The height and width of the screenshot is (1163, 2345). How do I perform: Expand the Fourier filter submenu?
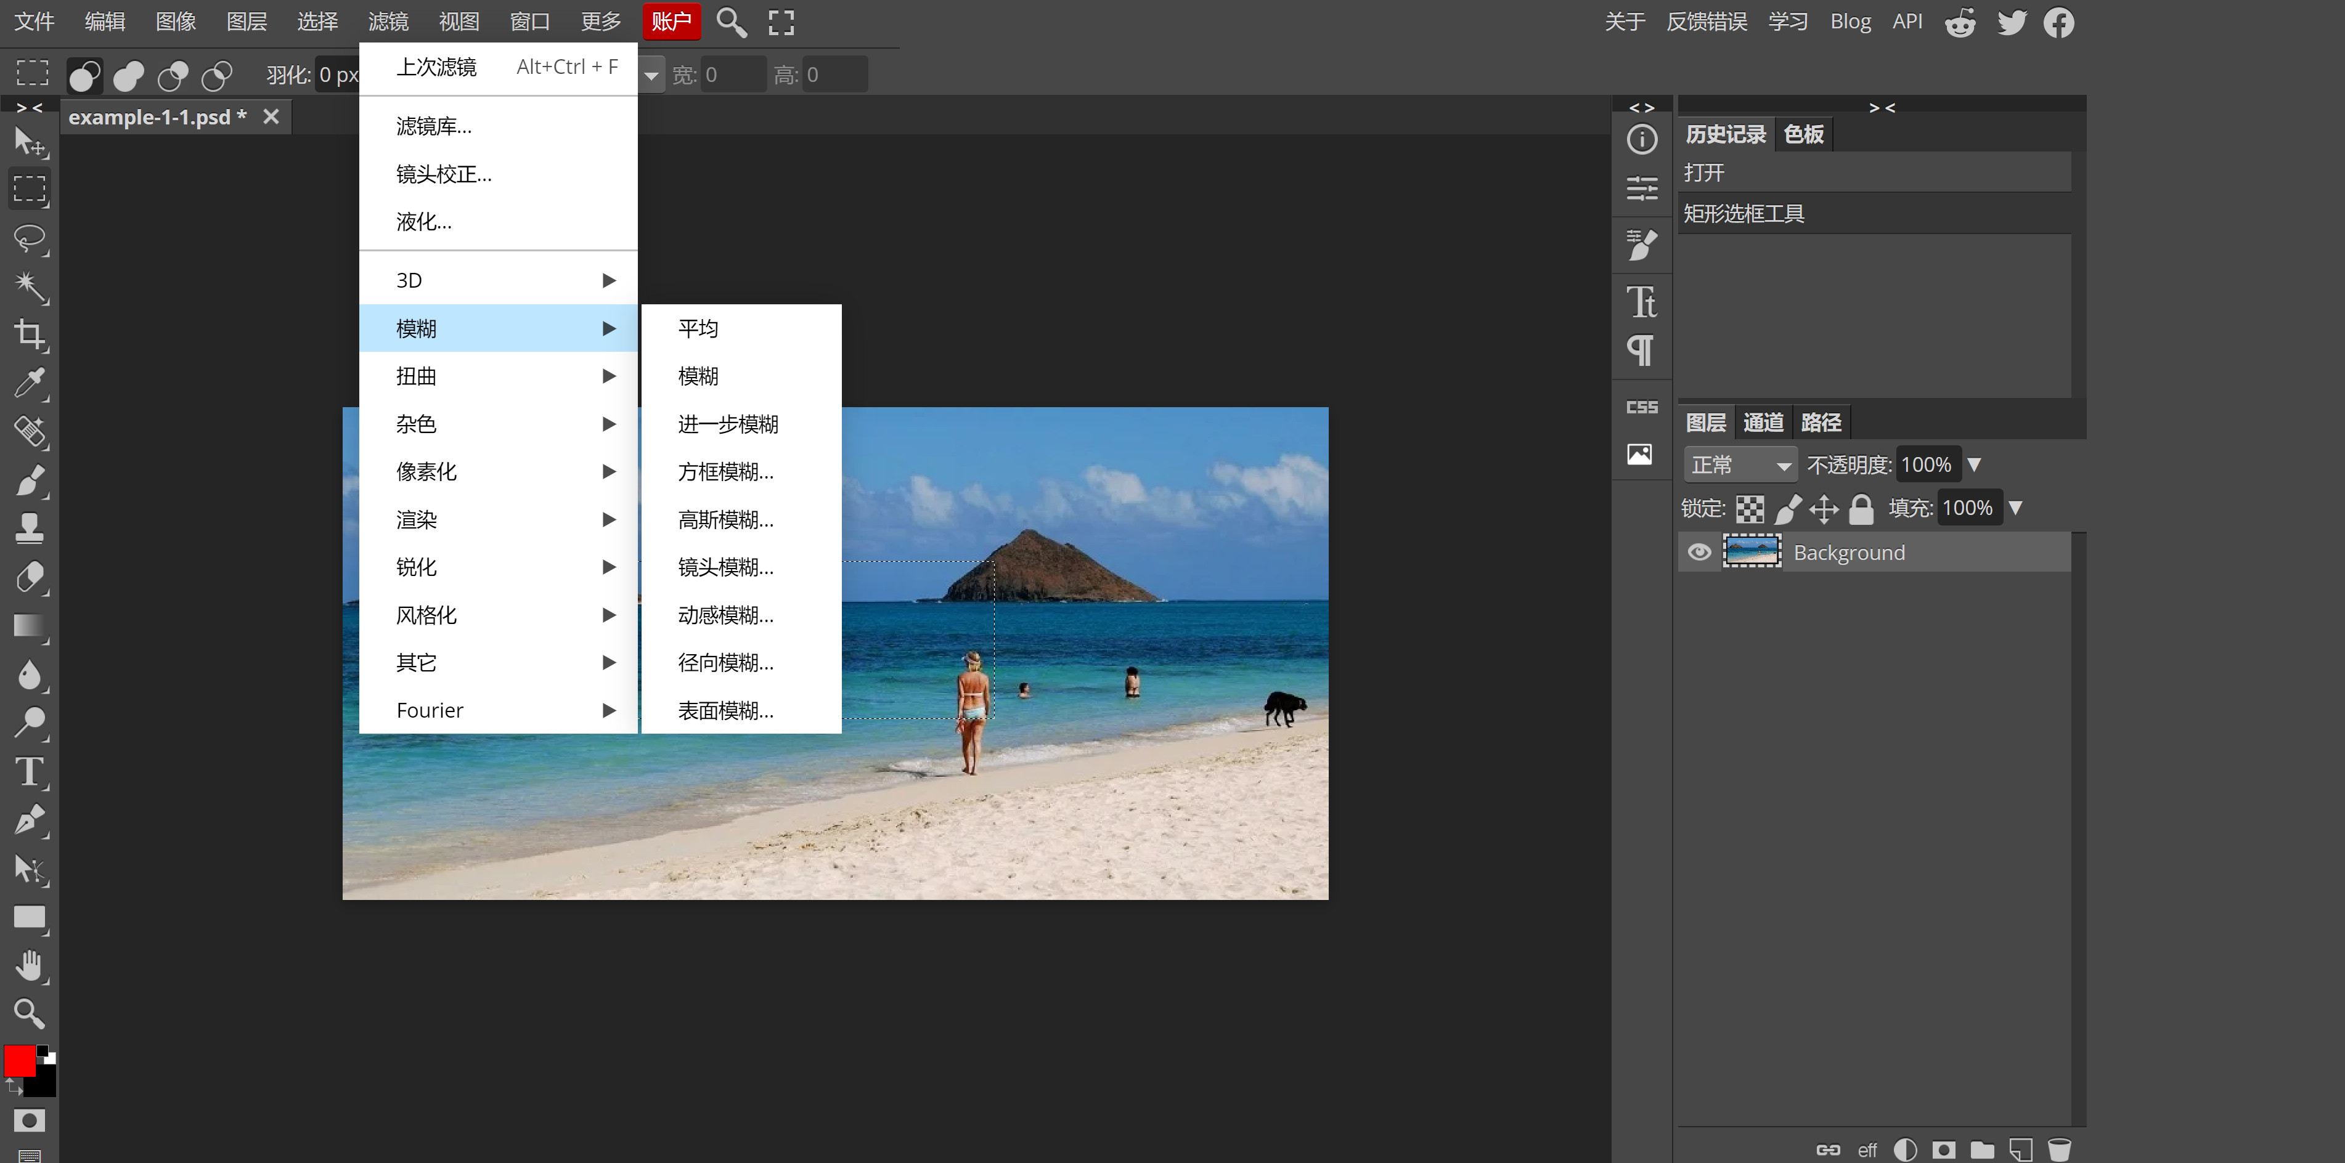pyautogui.click(x=498, y=710)
